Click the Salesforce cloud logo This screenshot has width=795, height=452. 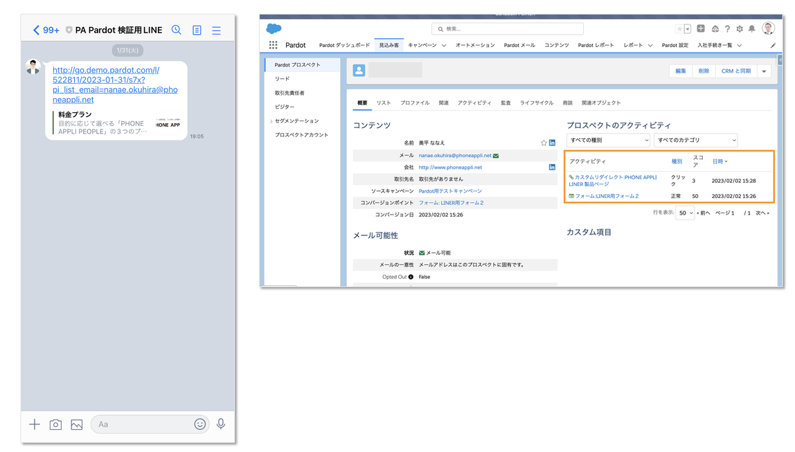(x=274, y=29)
